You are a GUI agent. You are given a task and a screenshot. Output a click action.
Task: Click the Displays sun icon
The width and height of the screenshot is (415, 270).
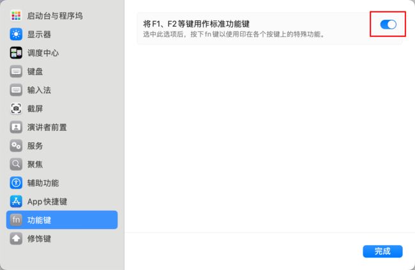16,34
